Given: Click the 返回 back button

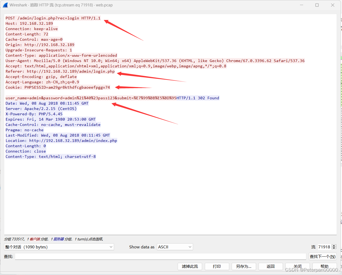Looking at the screenshot, I should (x=270, y=266).
